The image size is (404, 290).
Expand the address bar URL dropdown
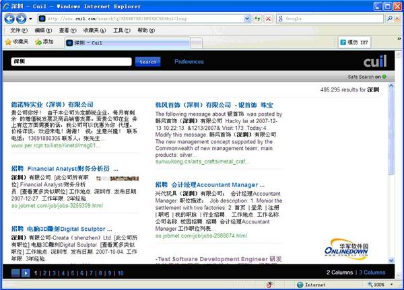[247, 19]
